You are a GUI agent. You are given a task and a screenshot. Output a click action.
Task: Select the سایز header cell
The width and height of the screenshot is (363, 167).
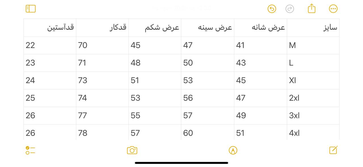(313, 28)
